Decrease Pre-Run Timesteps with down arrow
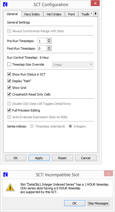Screen dimensions: 115x212 49,42
